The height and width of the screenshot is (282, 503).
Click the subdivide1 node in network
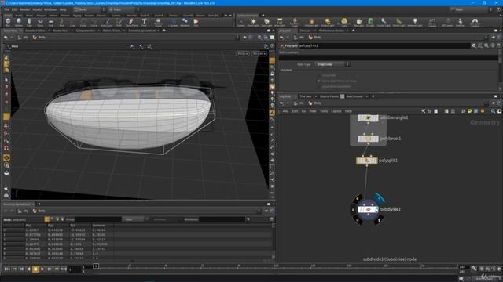coord(368,209)
